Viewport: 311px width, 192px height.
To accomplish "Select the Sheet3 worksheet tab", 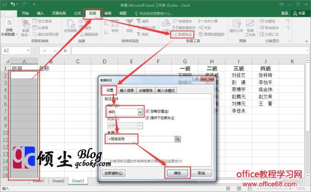I will 78,181.
